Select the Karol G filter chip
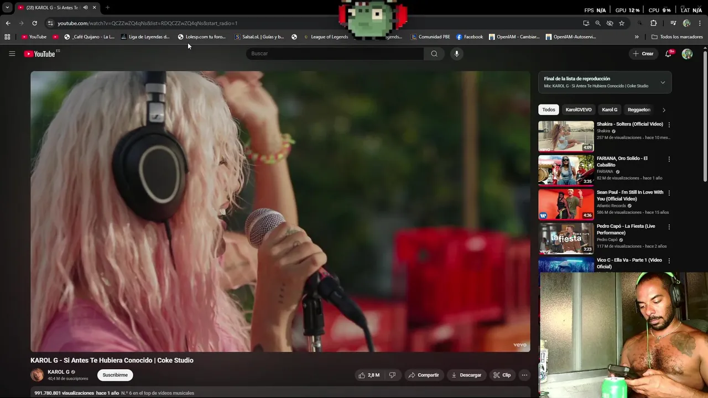Viewport: 708px width, 398px height. tap(610, 109)
